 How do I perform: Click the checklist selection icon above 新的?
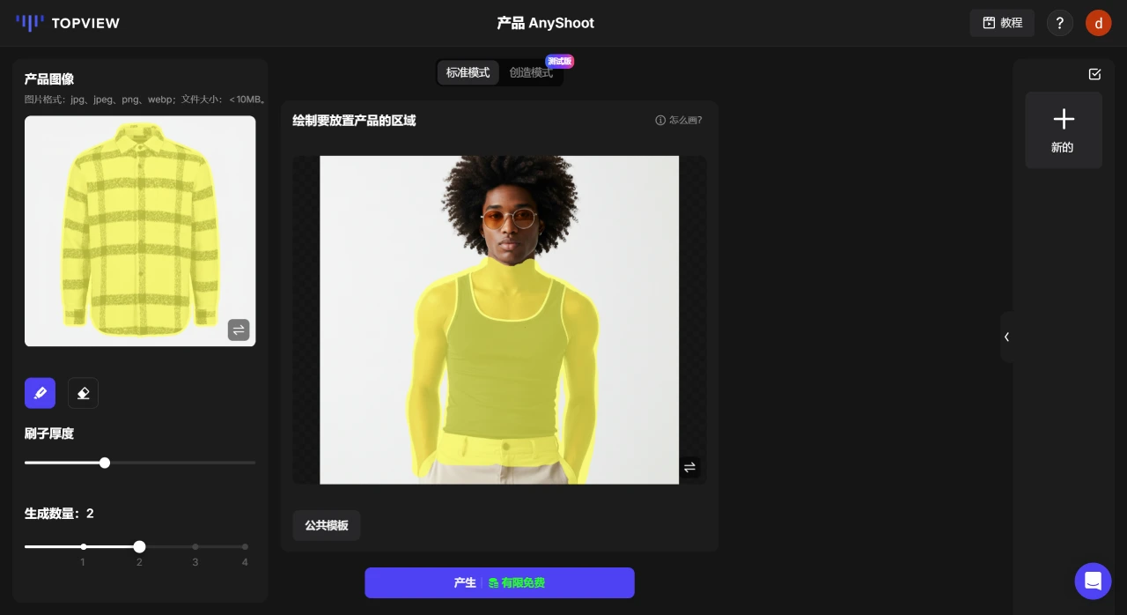click(1094, 74)
